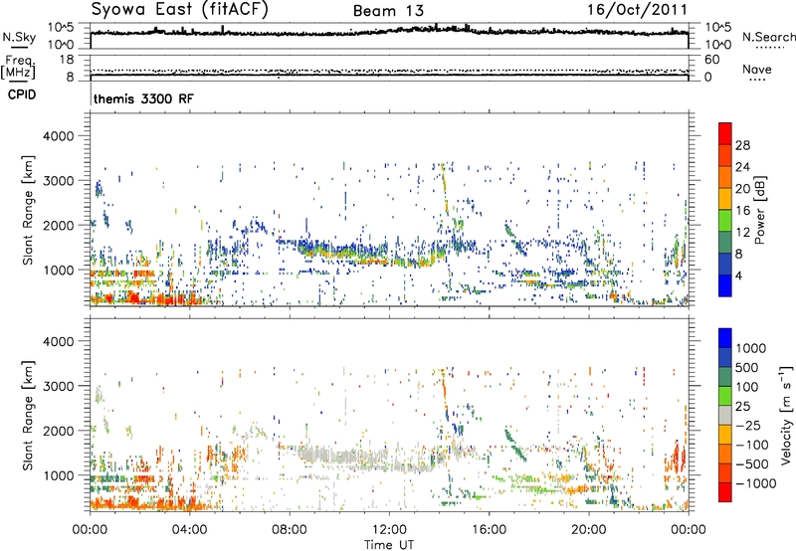Click the blue swatch at the power colorbar bottom

(x=725, y=285)
